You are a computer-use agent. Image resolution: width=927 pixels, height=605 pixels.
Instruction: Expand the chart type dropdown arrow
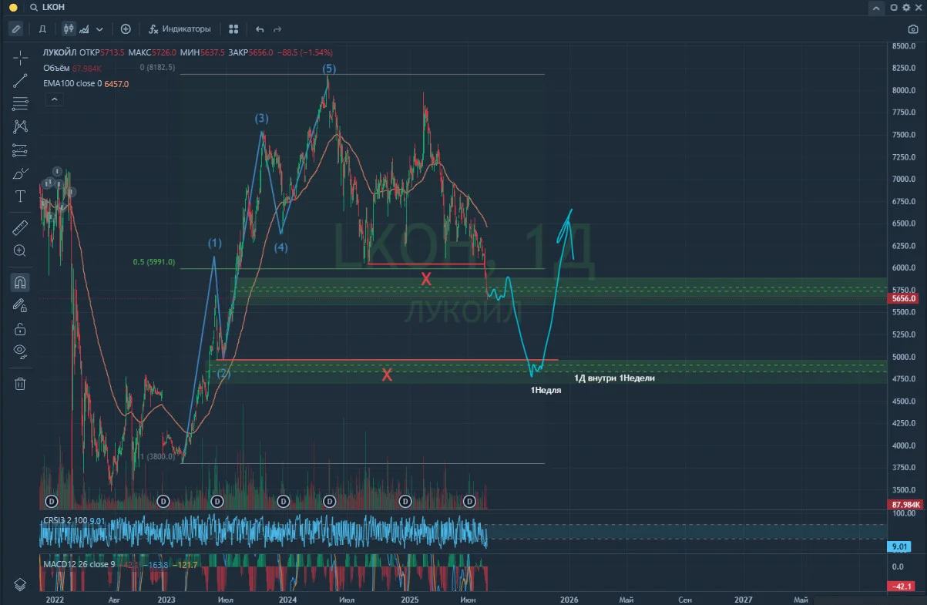tap(99, 29)
